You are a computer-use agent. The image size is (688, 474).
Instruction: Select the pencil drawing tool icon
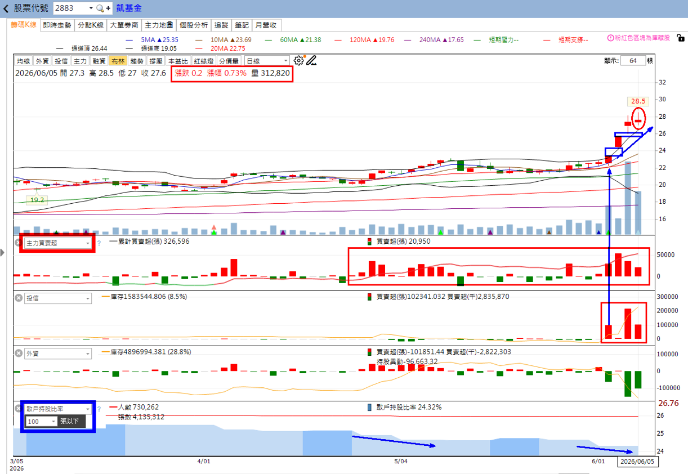pyautogui.click(x=311, y=60)
